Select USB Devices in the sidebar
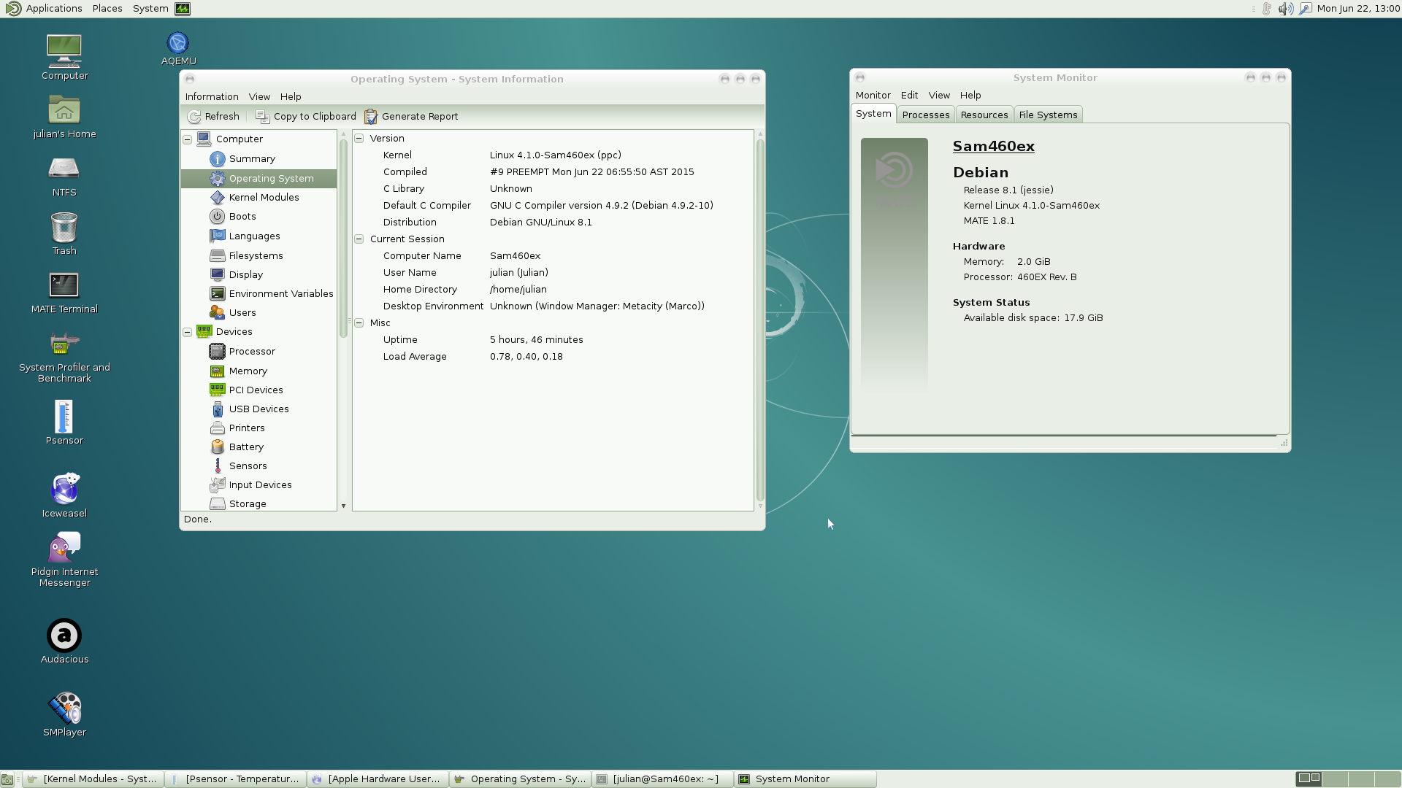The height and width of the screenshot is (788, 1402). click(x=258, y=409)
